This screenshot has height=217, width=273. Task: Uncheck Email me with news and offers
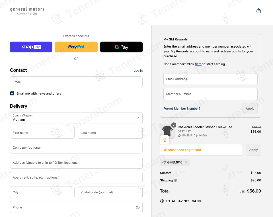click(12, 93)
